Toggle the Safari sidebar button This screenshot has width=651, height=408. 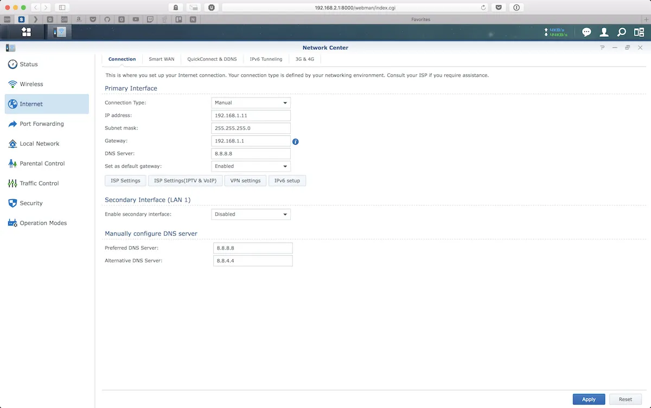point(62,8)
